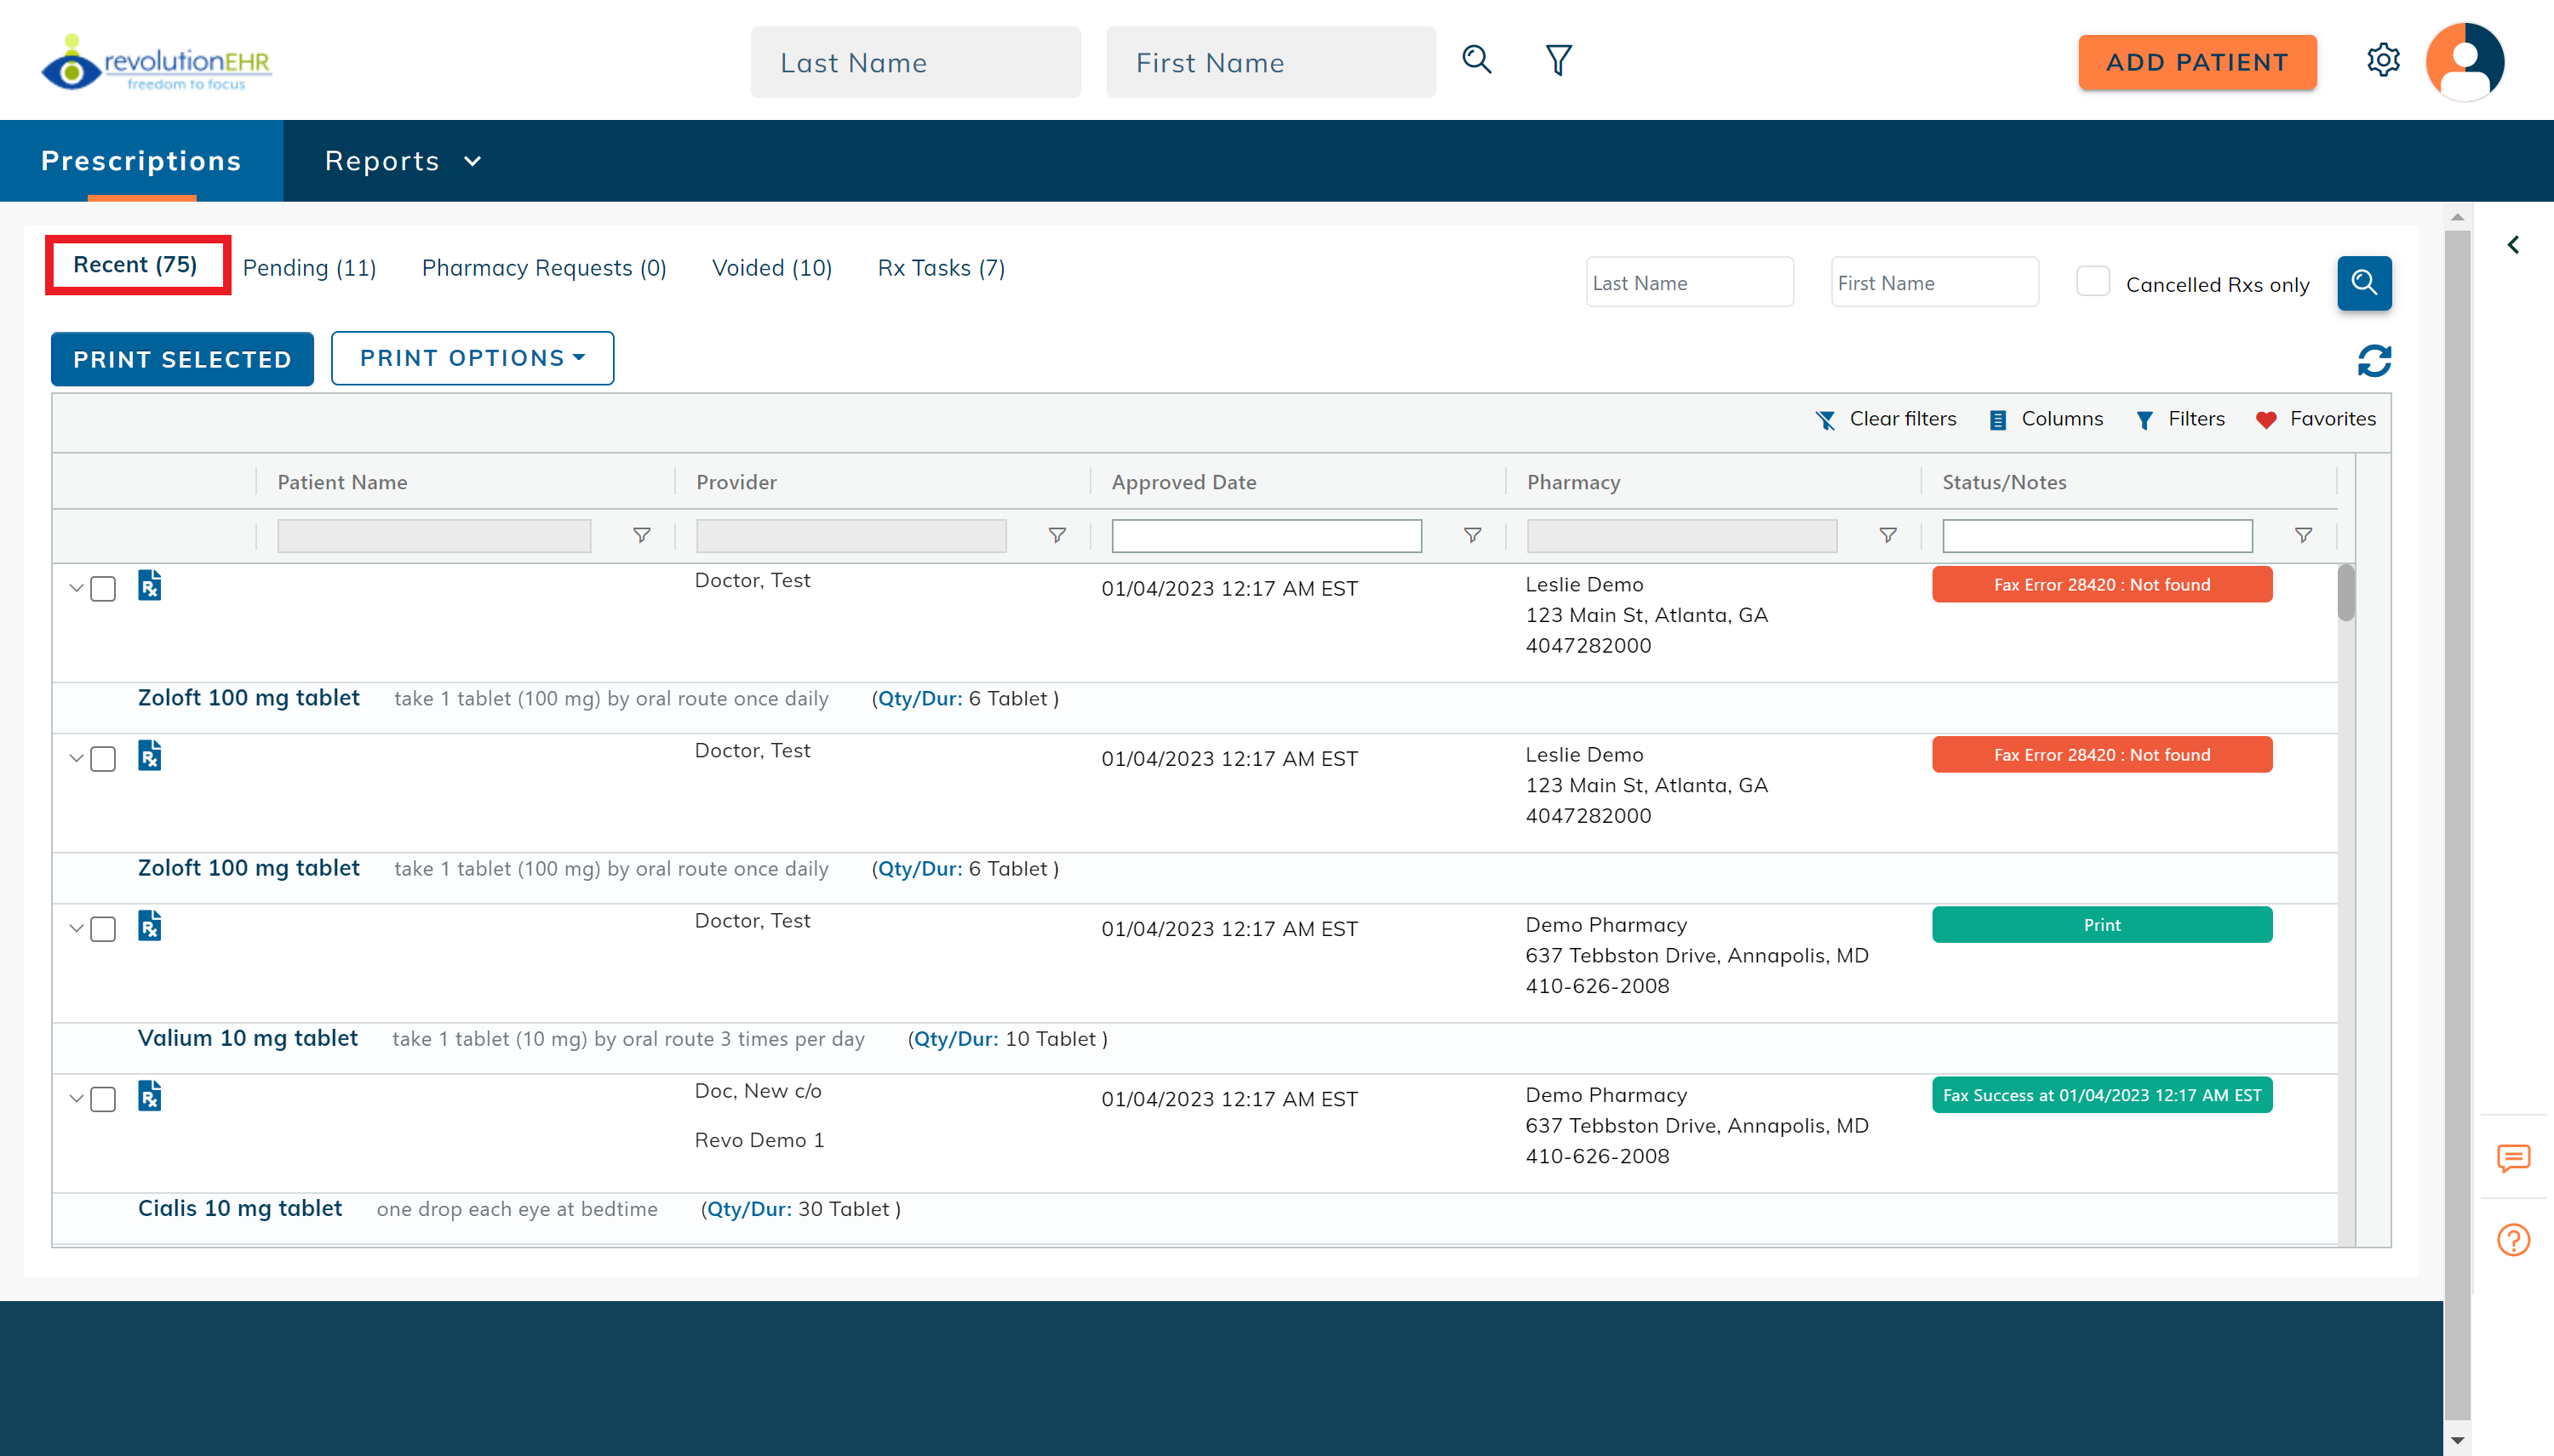The width and height of the screenshot is (2554, 1456).
Task: Open the Rx Tasks (7) tab
Action: click(x=941, y=268)
